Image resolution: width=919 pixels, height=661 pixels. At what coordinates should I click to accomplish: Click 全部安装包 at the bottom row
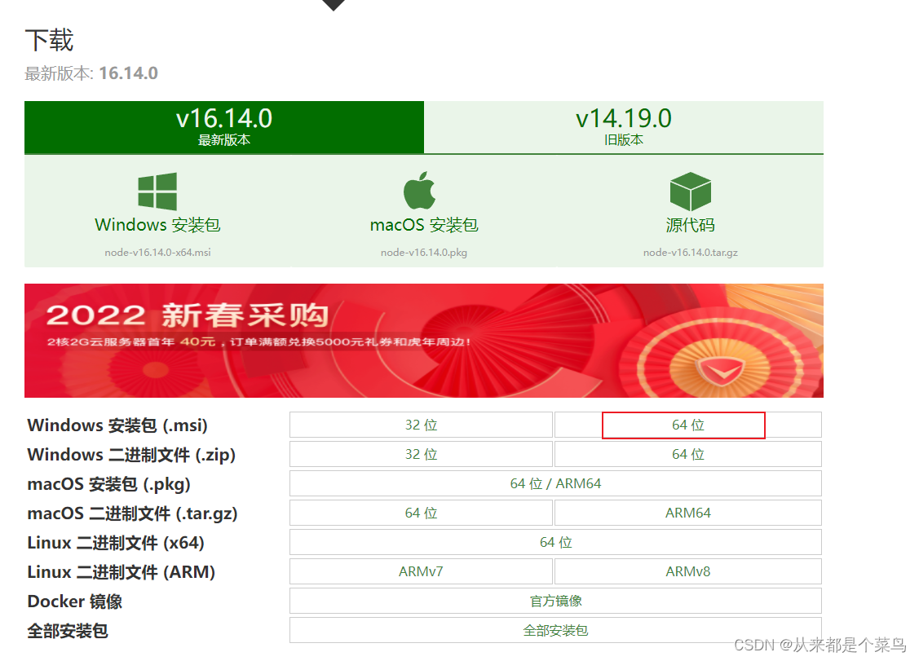click(555, 630)
